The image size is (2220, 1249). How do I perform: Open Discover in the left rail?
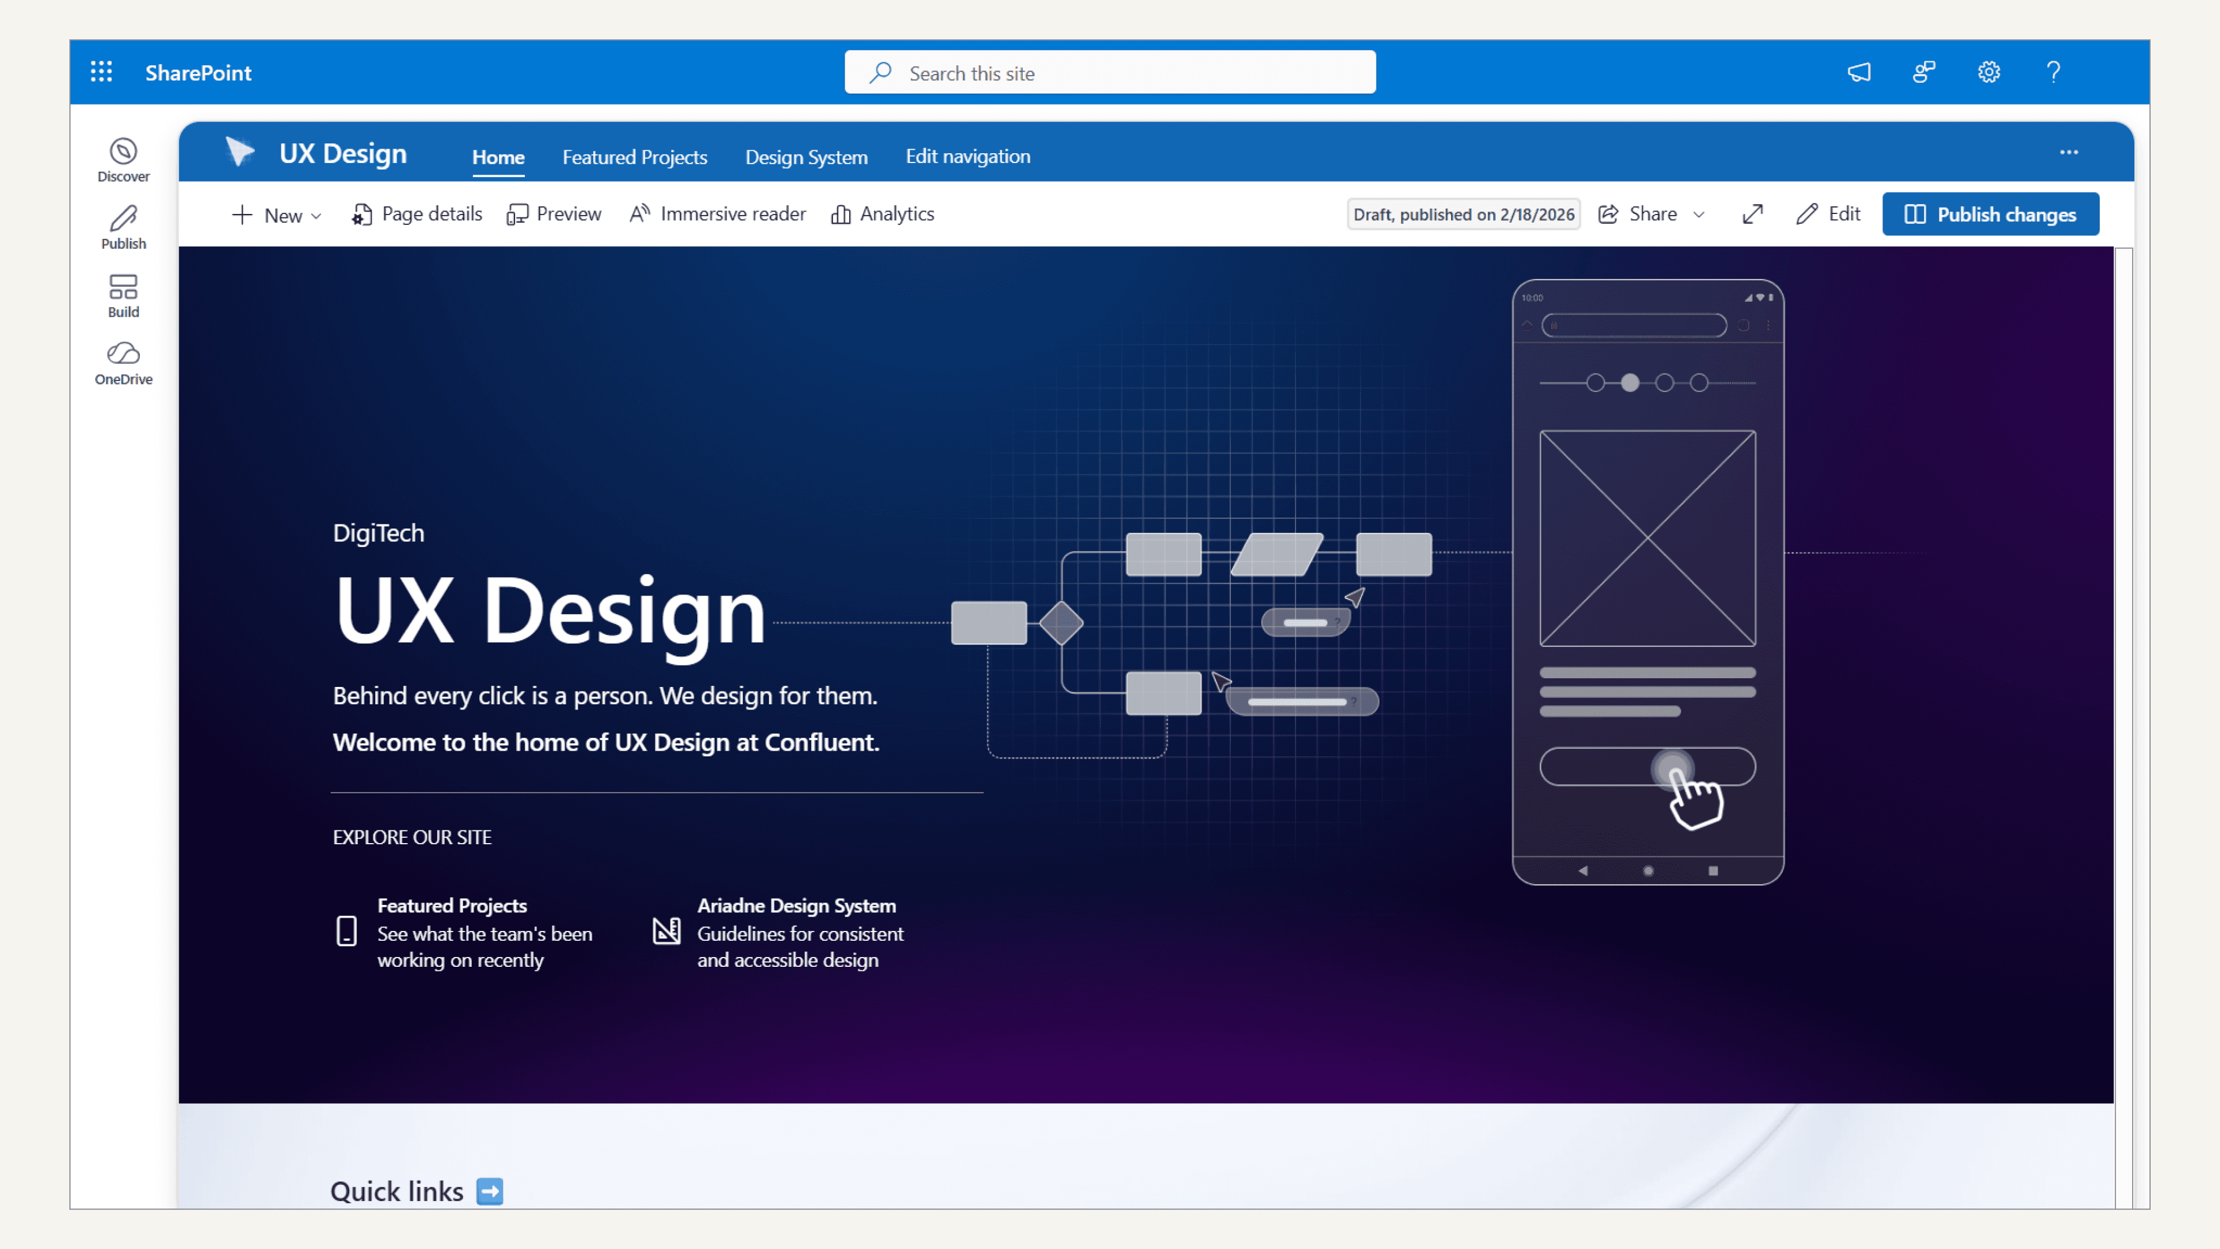[x=123, y=160]
